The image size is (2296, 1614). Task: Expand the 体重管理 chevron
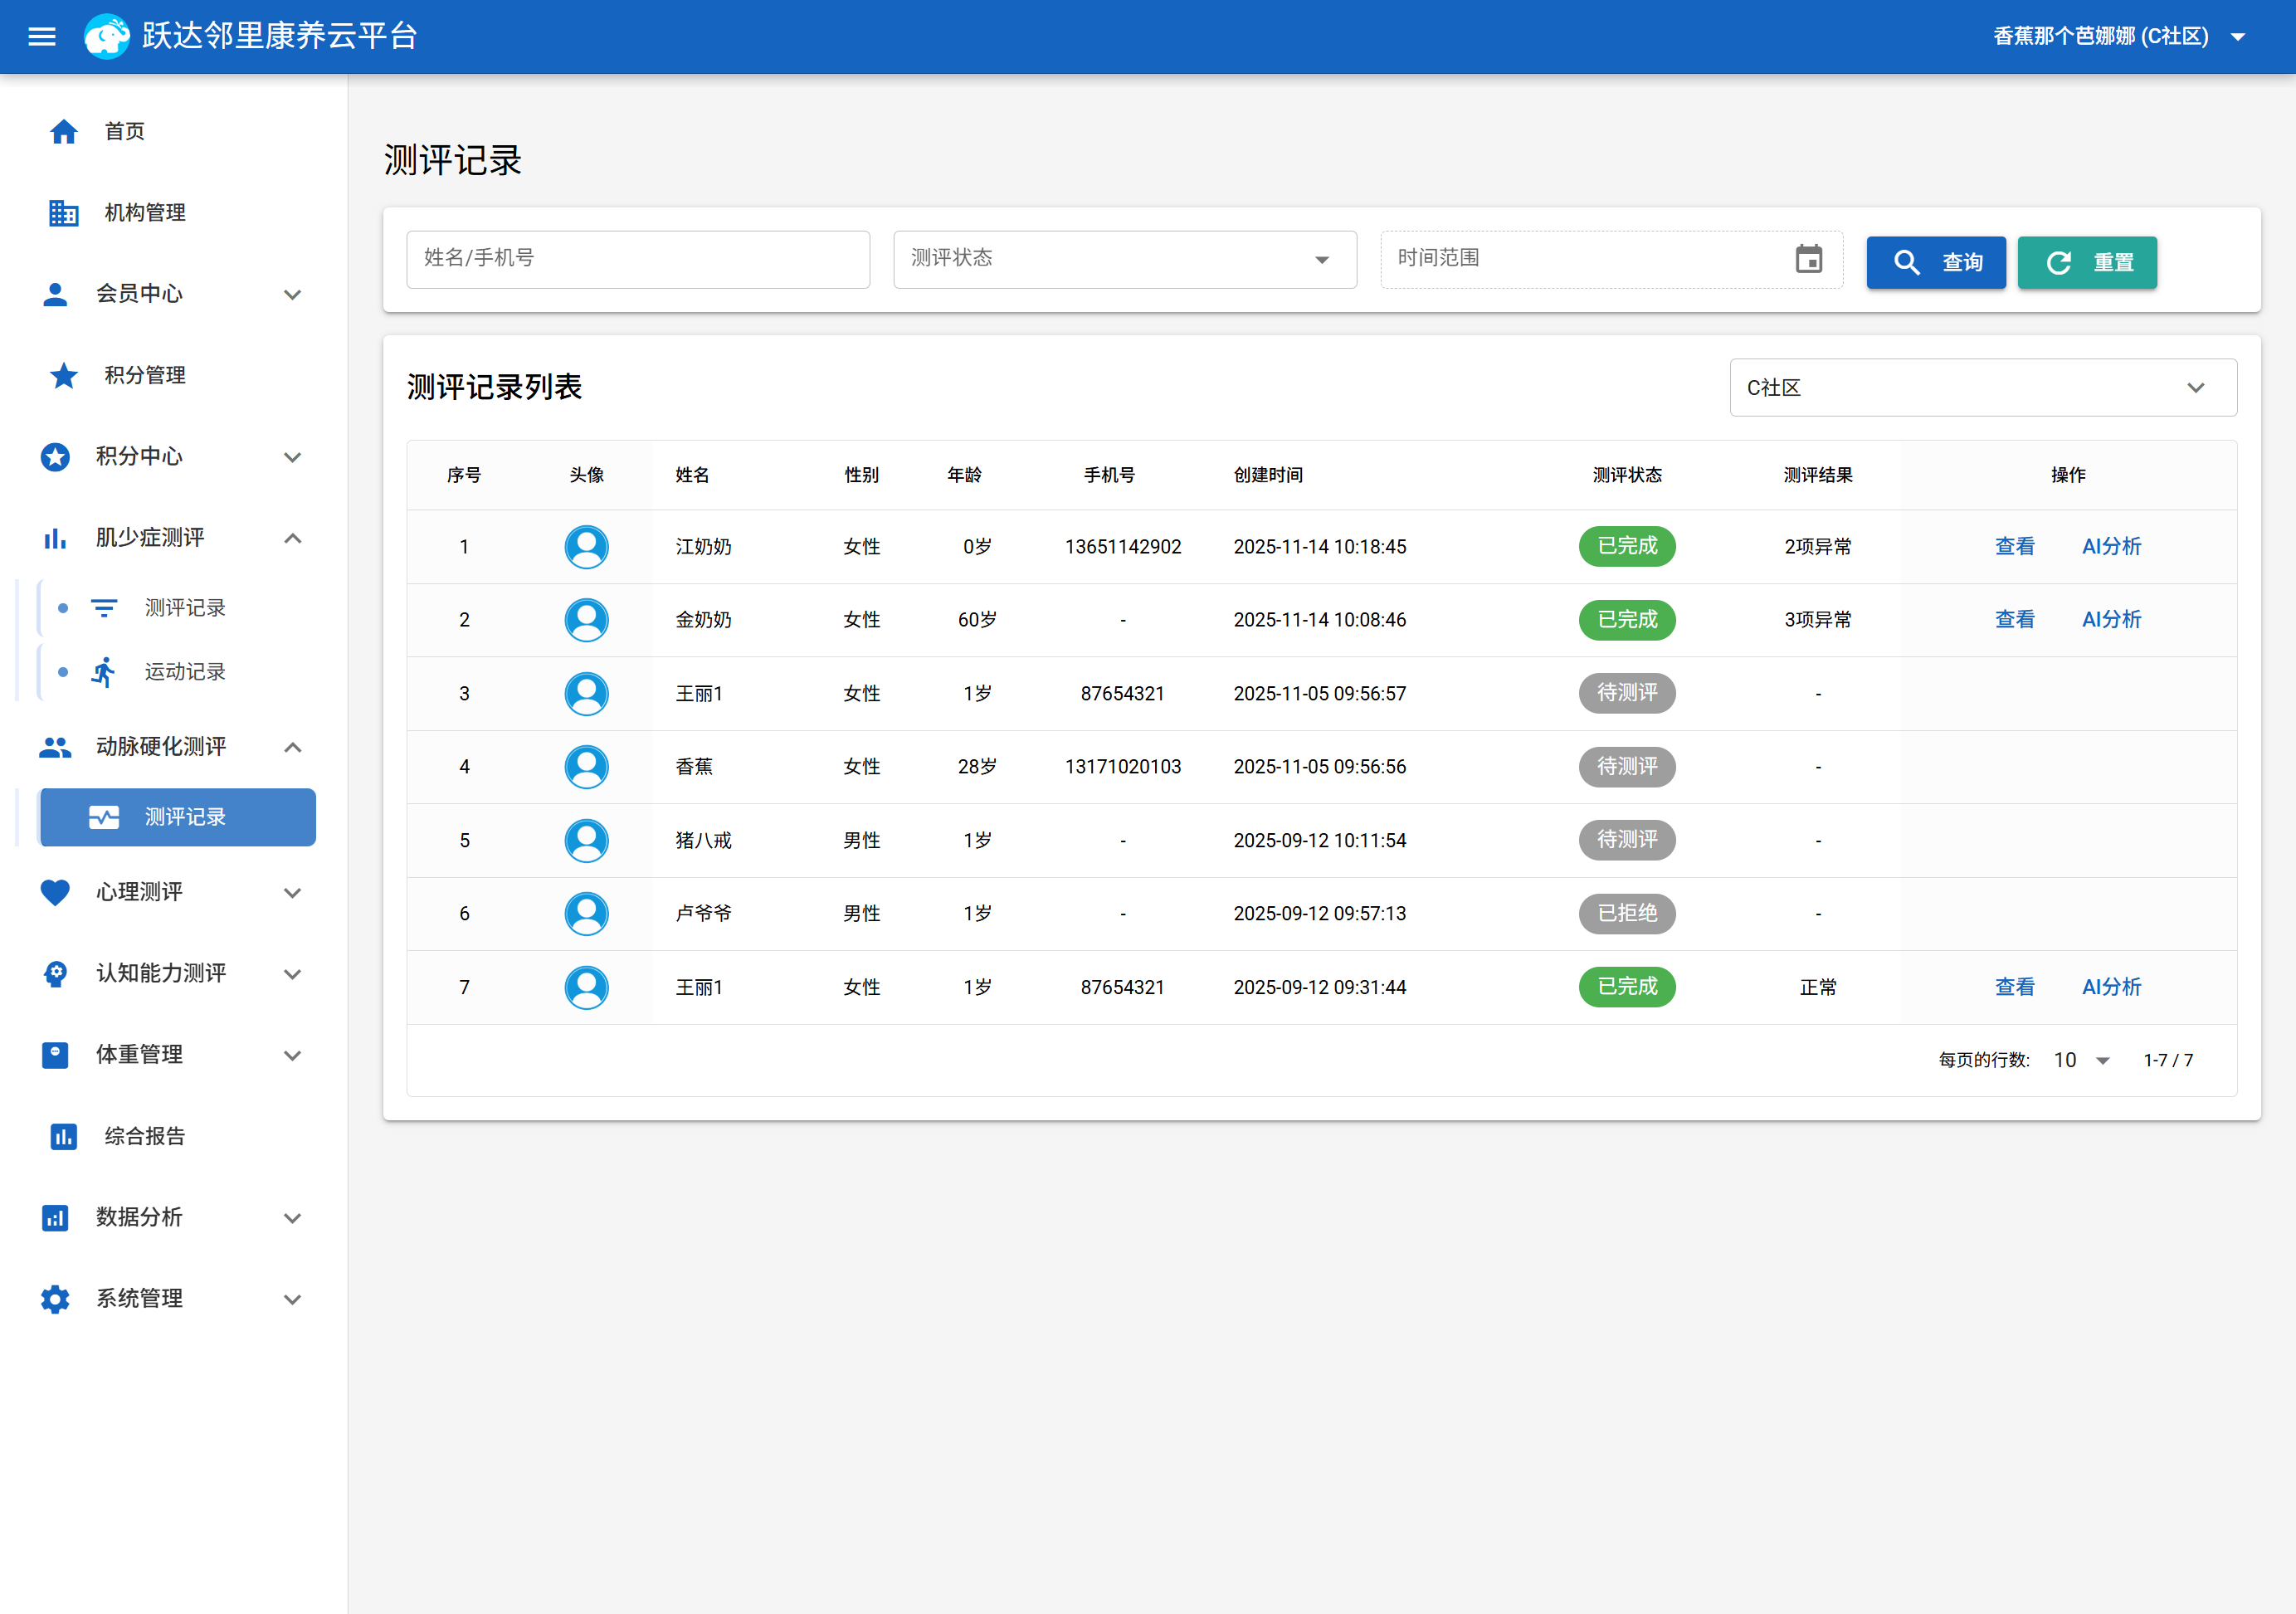pos(292,1055)
